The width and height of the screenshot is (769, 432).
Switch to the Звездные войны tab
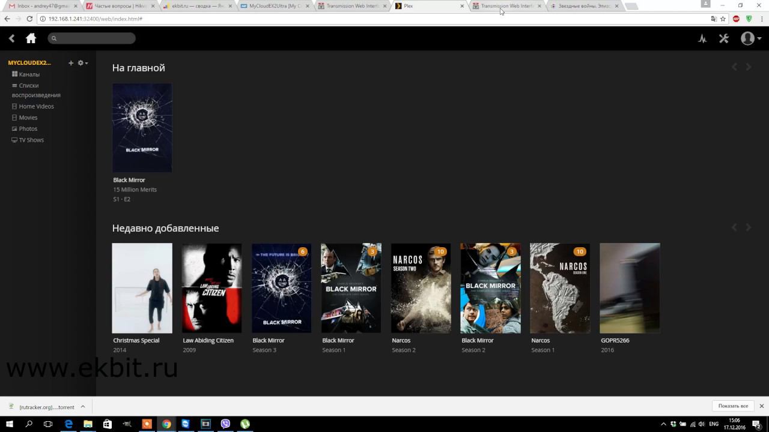pyautogui.click(x=585, y=6)
